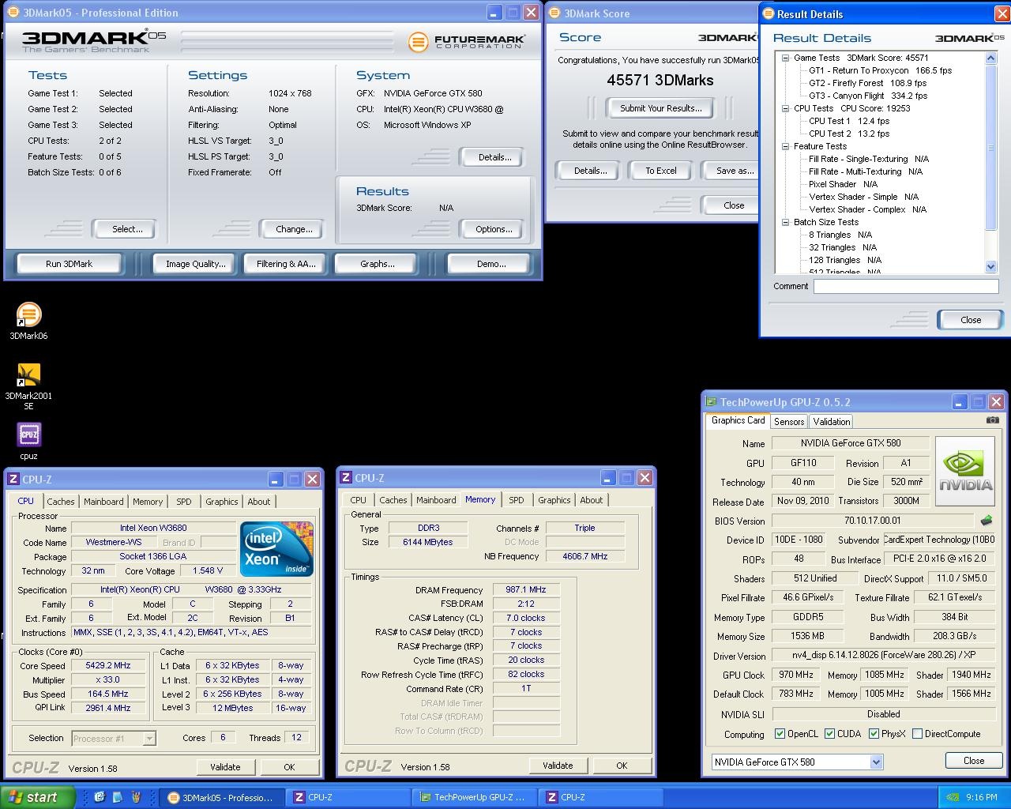Image resolution: width=1011 pixels, height=809 pixels.
Task: Click the third quick launch icon on taskbar
Action: (136, 797)
